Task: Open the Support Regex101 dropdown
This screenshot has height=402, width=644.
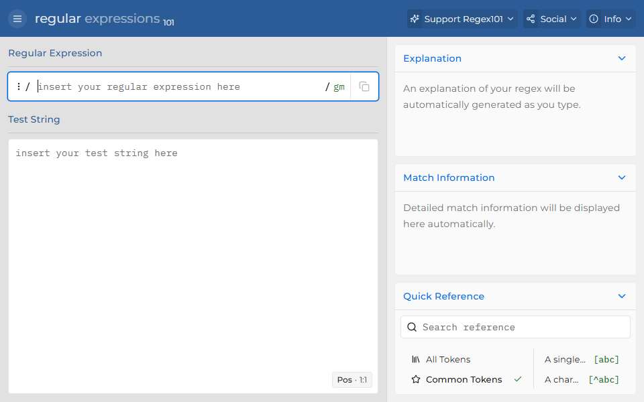Action: point(462,19)
